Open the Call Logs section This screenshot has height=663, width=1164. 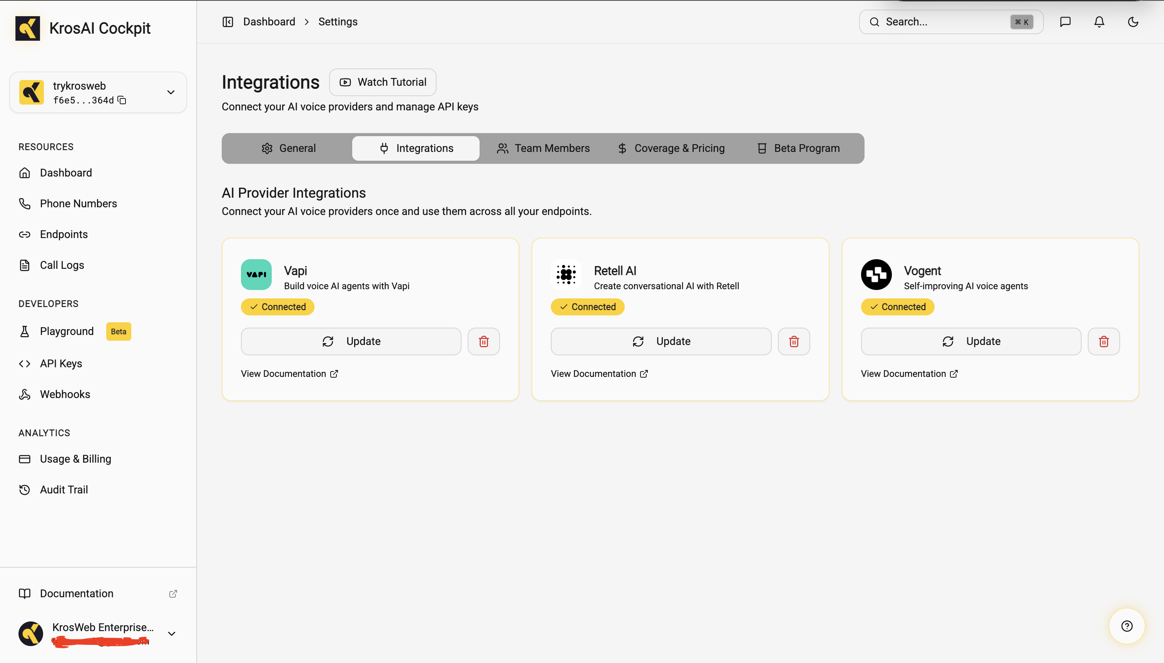point(62,265)
